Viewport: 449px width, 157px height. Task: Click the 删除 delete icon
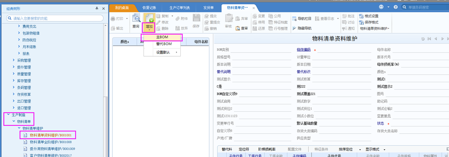[x=158, y=28]
